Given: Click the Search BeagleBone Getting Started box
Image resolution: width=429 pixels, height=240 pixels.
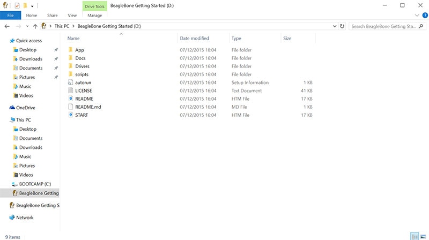Looking at the screenshot, I should pyautogui.click(x=383, y=26).
